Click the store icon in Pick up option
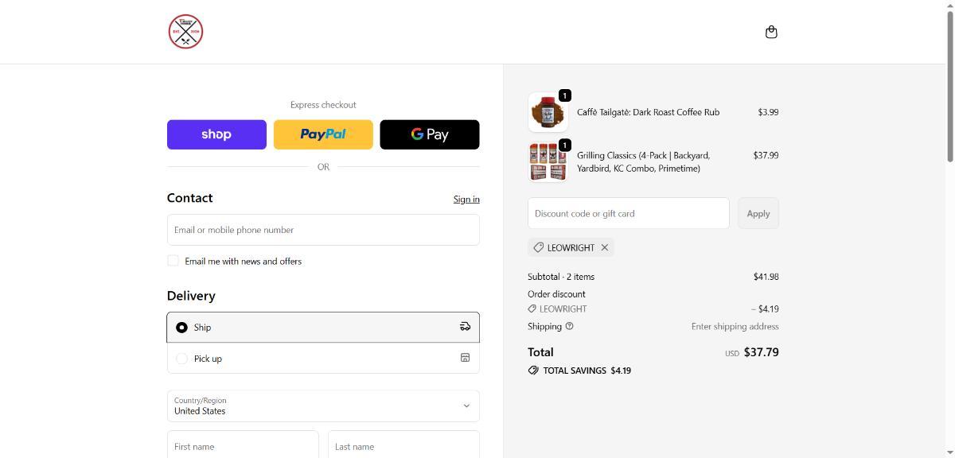The image size is (955, 458). [466, 358]
